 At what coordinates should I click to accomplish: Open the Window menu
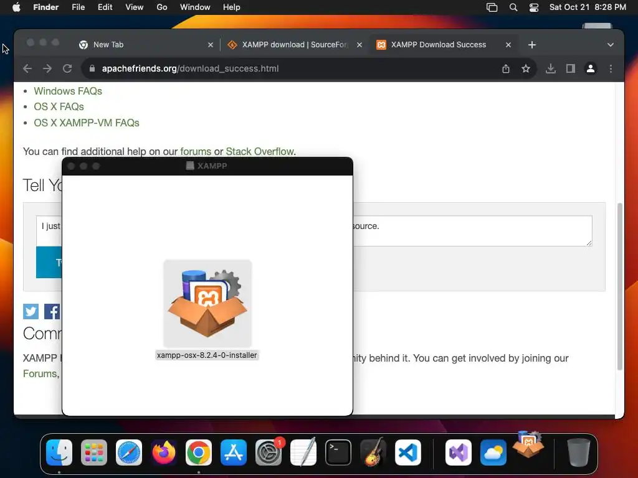[x=195, y=7]
